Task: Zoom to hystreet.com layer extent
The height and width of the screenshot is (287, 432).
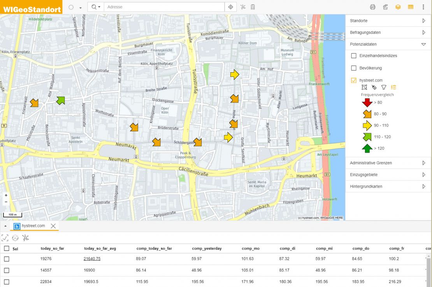Action: (x=364, y=87)
